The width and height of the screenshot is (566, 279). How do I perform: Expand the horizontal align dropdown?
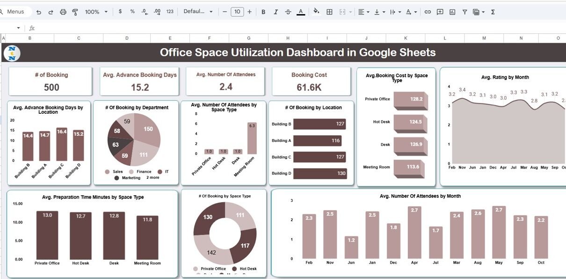[x=363, y=12]
